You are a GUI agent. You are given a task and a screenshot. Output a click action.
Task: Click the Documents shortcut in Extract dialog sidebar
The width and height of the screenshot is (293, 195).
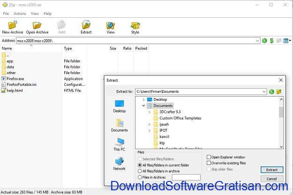(119, 126)
